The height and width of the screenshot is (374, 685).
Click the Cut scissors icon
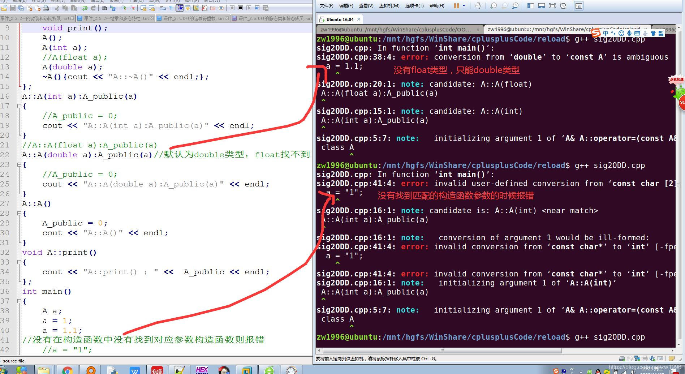point(57,8)
